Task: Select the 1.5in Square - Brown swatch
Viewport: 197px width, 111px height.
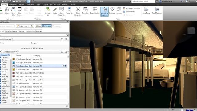Action: pos(14,59)
